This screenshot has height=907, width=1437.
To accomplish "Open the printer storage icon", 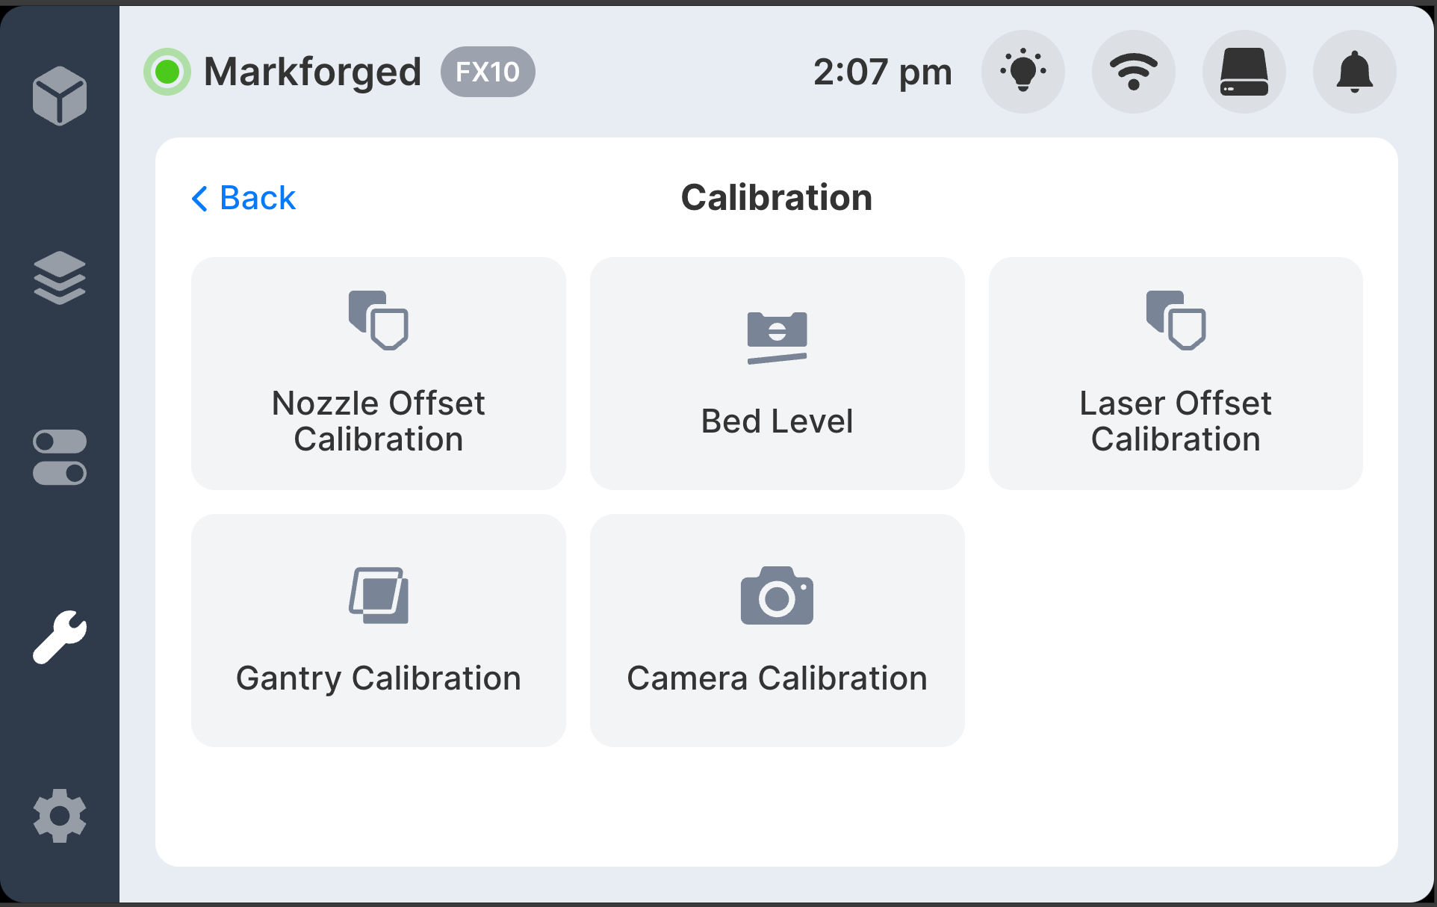I will [1244, 71].
